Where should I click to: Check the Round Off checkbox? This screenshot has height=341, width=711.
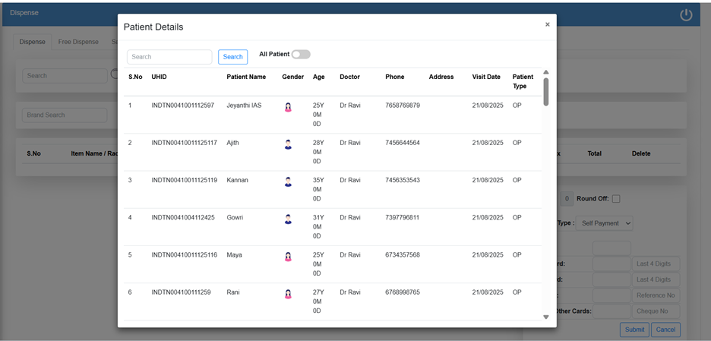point(615,199)
